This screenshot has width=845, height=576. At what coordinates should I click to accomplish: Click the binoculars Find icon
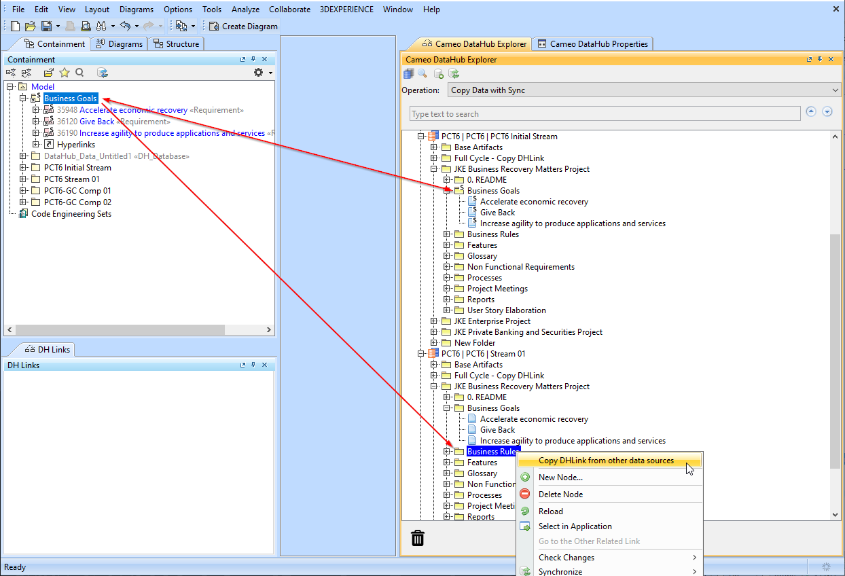pyautogui.click(x=101, y=26)
